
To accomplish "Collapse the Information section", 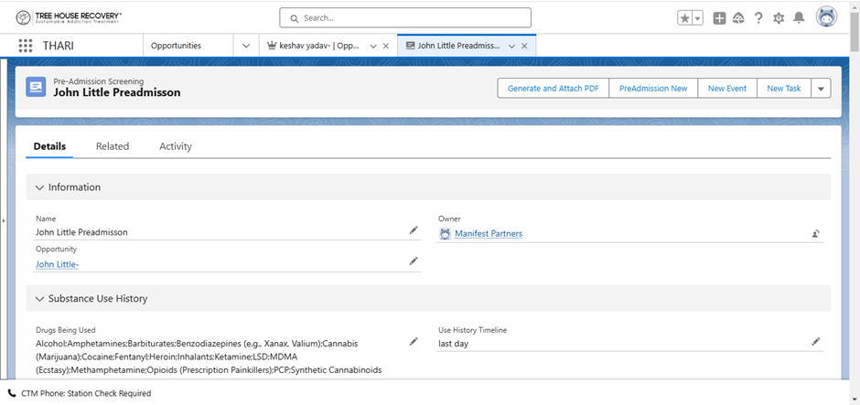I will [40, 187].
